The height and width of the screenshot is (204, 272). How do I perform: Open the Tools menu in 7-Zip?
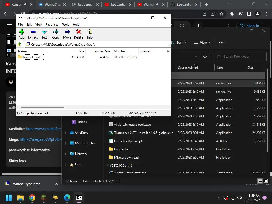coord(65,25)
